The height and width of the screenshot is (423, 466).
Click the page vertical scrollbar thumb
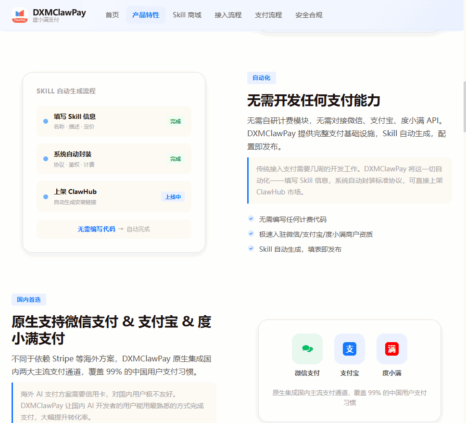pos(465,106)
